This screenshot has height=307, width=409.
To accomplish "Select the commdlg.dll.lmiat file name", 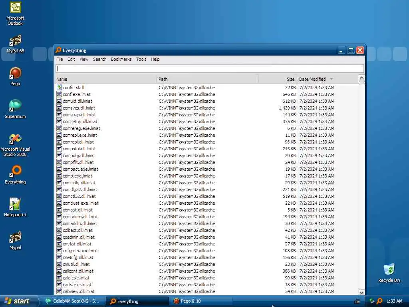I will point(79,182).
